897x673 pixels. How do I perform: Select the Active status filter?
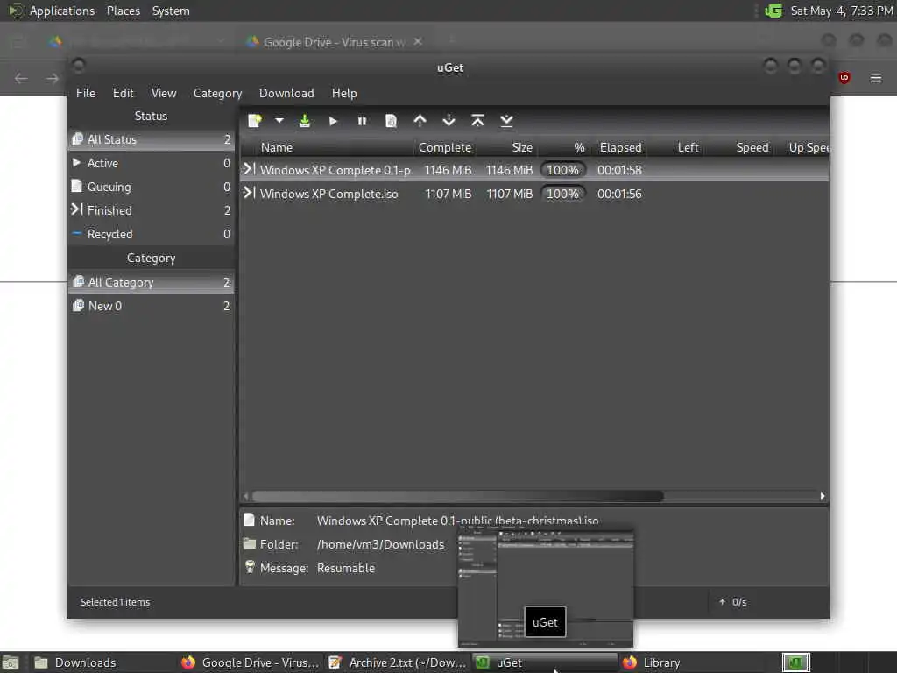click(151, 163)
